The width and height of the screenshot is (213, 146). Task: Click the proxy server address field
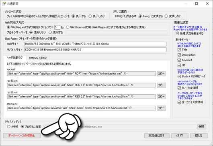117,32
